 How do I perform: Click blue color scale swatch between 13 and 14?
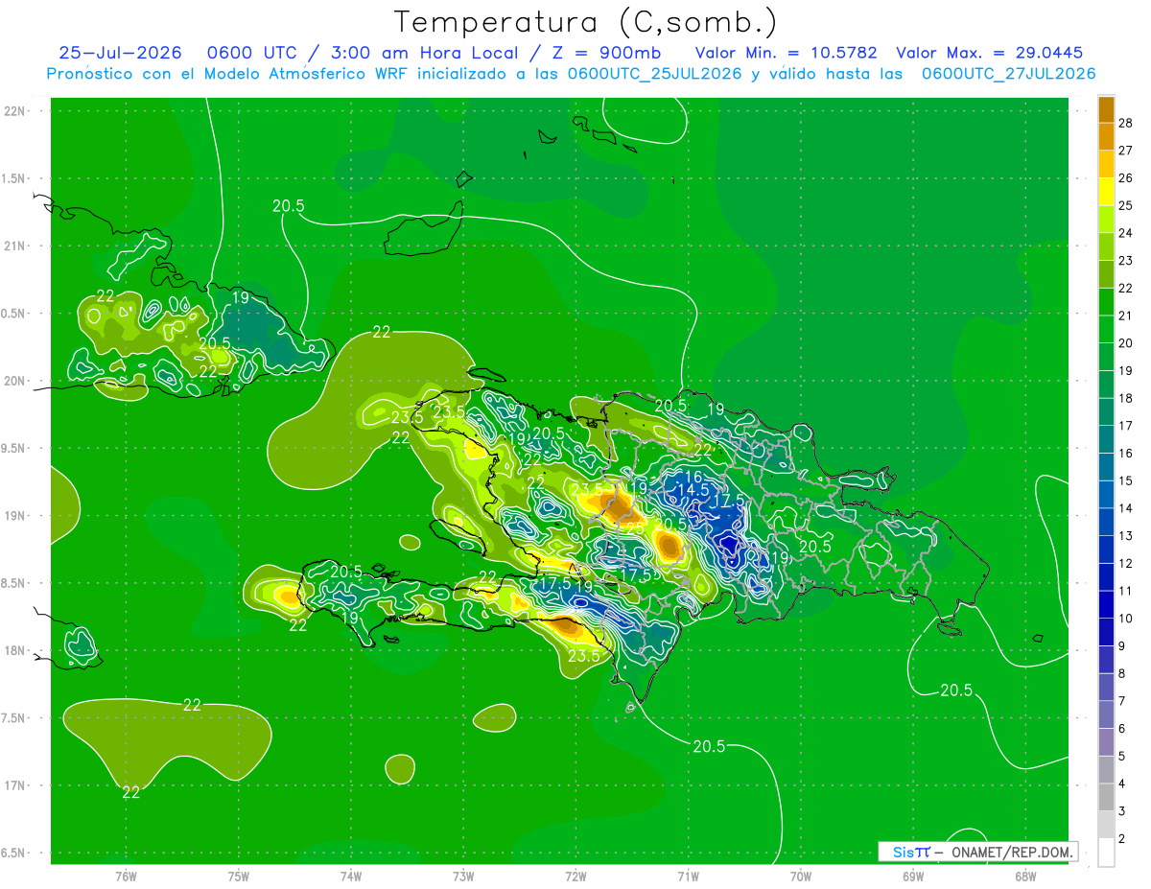pyautogui.click(x=1106, y=523)
